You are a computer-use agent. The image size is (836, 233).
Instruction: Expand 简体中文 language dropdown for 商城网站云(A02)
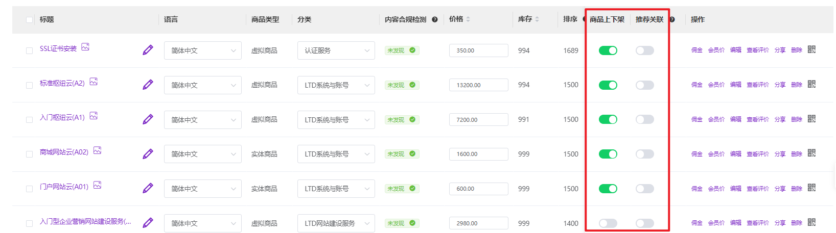point(202,154)
